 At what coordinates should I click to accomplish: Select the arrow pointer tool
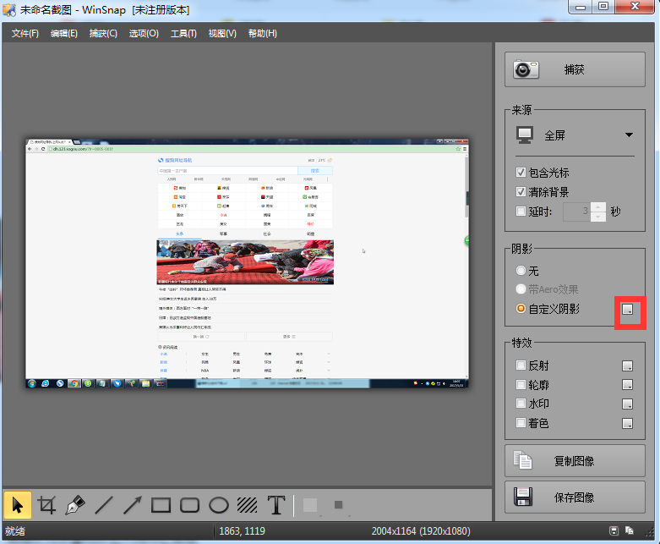click(x=18, y=505)
